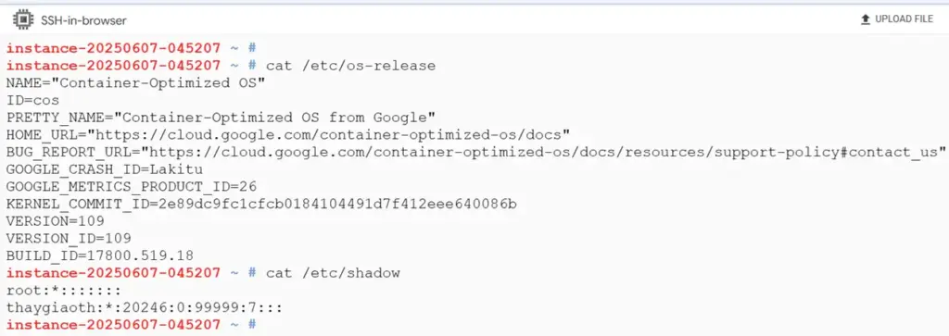This screenshot has height=336, width=949.
Task: Click the thaygiaoth shadow entry line
Action: click(x=145, y=307)
